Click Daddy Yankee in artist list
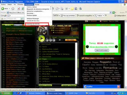The image size is (127, 95). click(x=11, y=55)
